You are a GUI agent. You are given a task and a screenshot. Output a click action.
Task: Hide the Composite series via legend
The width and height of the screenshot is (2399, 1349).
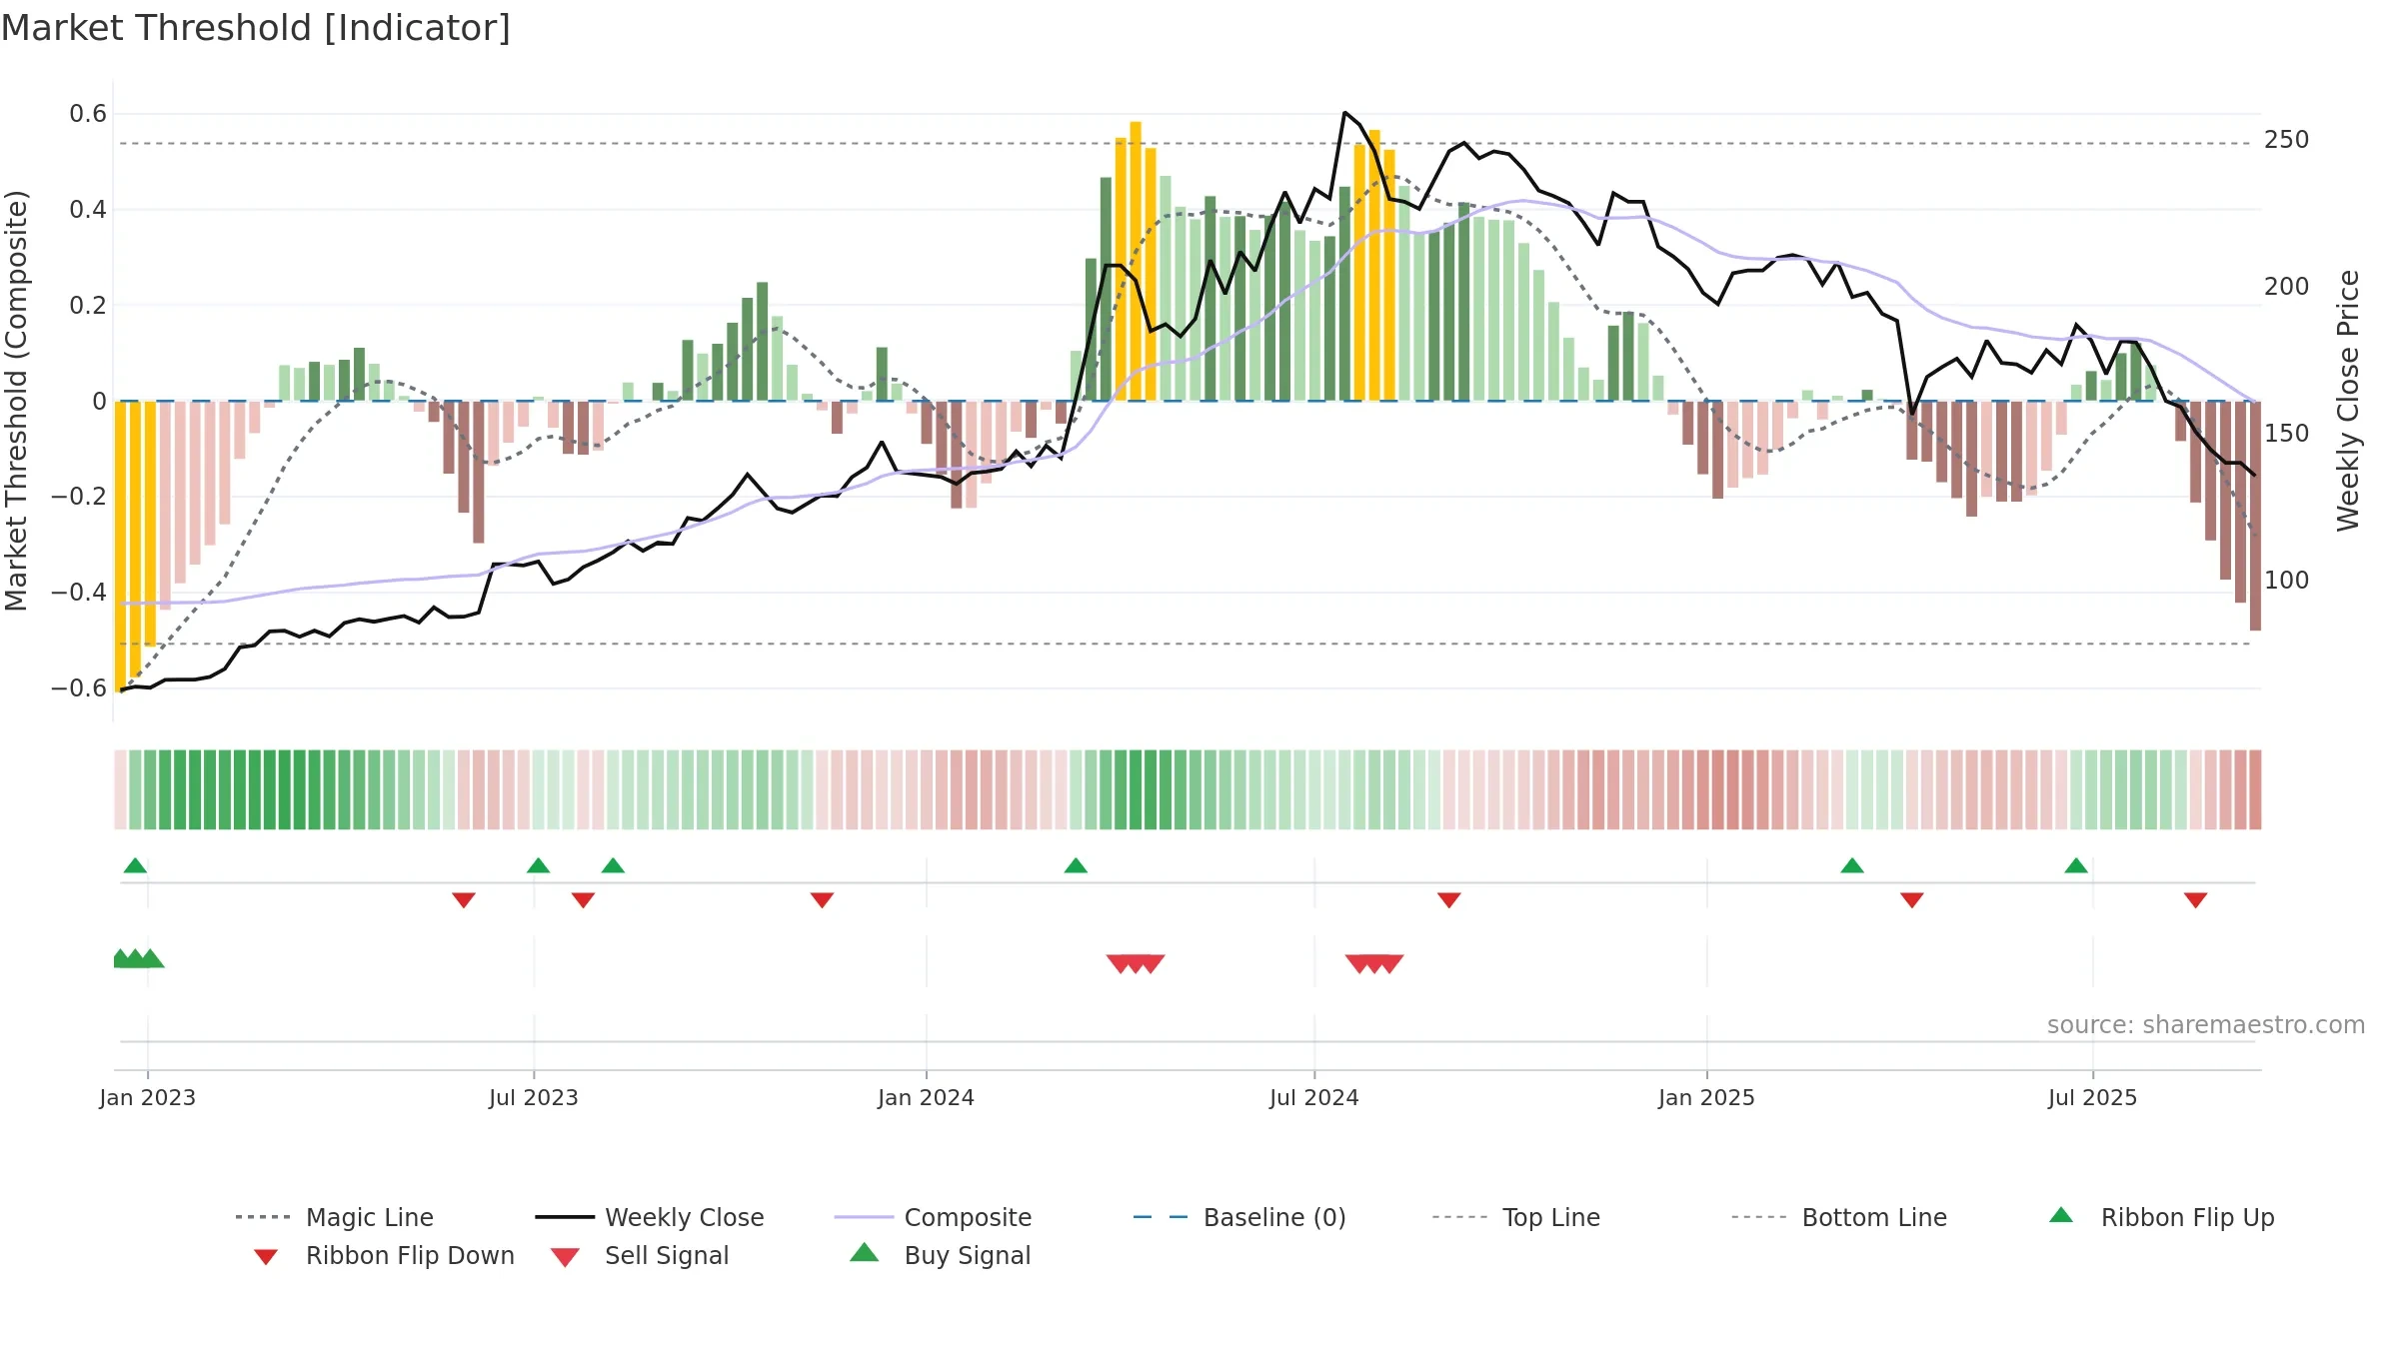pos(933,1217)
